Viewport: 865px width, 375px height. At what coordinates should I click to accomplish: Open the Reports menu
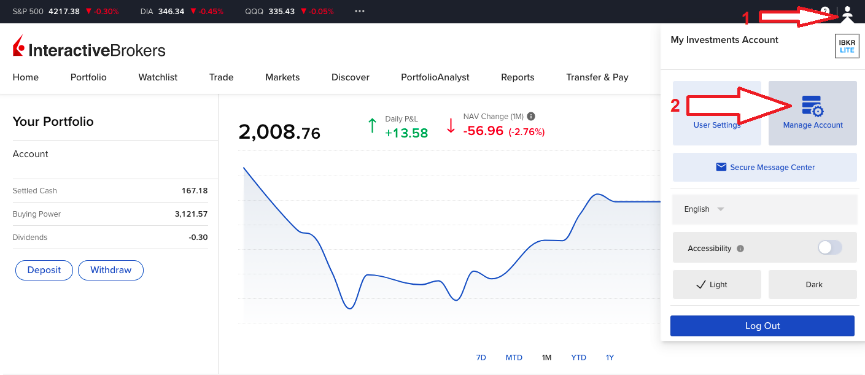(518, 77)
